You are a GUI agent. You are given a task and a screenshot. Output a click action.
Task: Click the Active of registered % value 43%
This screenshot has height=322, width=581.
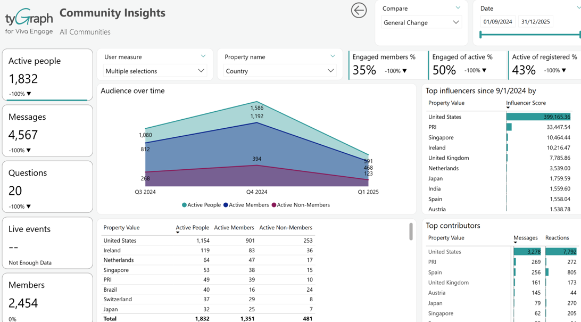524,70
